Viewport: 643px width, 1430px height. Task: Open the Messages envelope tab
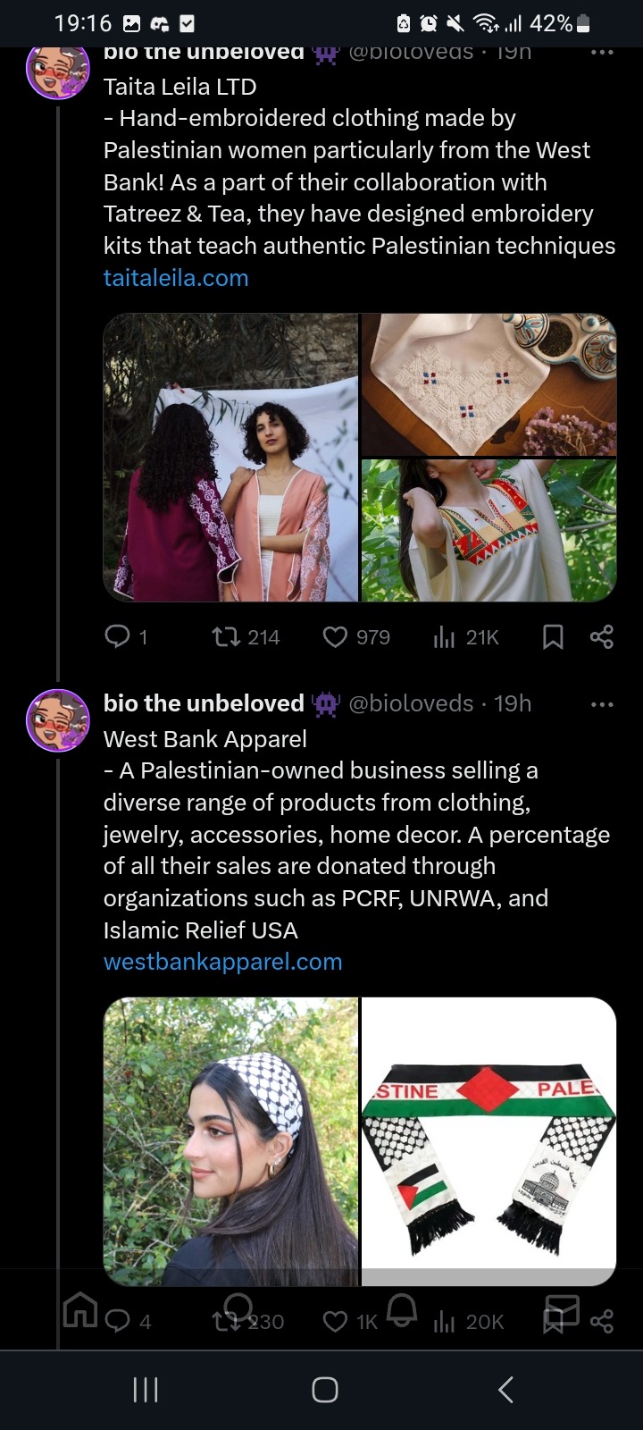point(563,1311)
